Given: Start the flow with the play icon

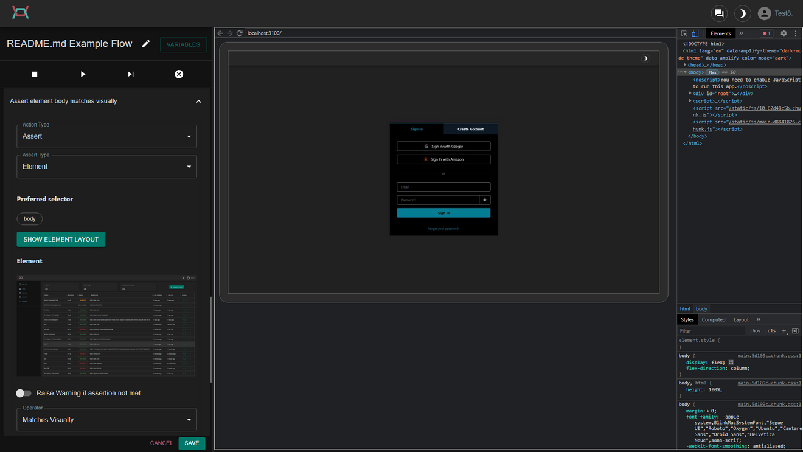Looking at the screenshot, I should click(83, 74).
